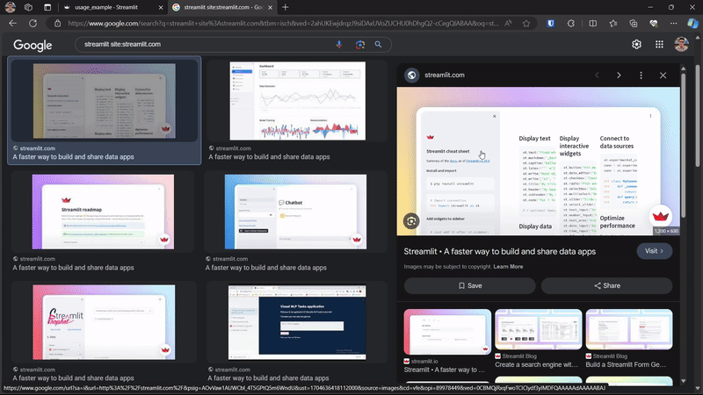This screenshot has height=395, width=703.
Task: Open Google quick settings gear
Action: [636, 44]
